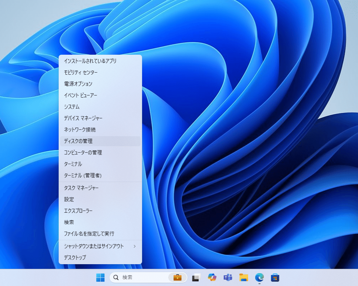358x286 pixels.
Task: Open ファイル名を指定して実行 dialog entry
Action: (100, 233)
